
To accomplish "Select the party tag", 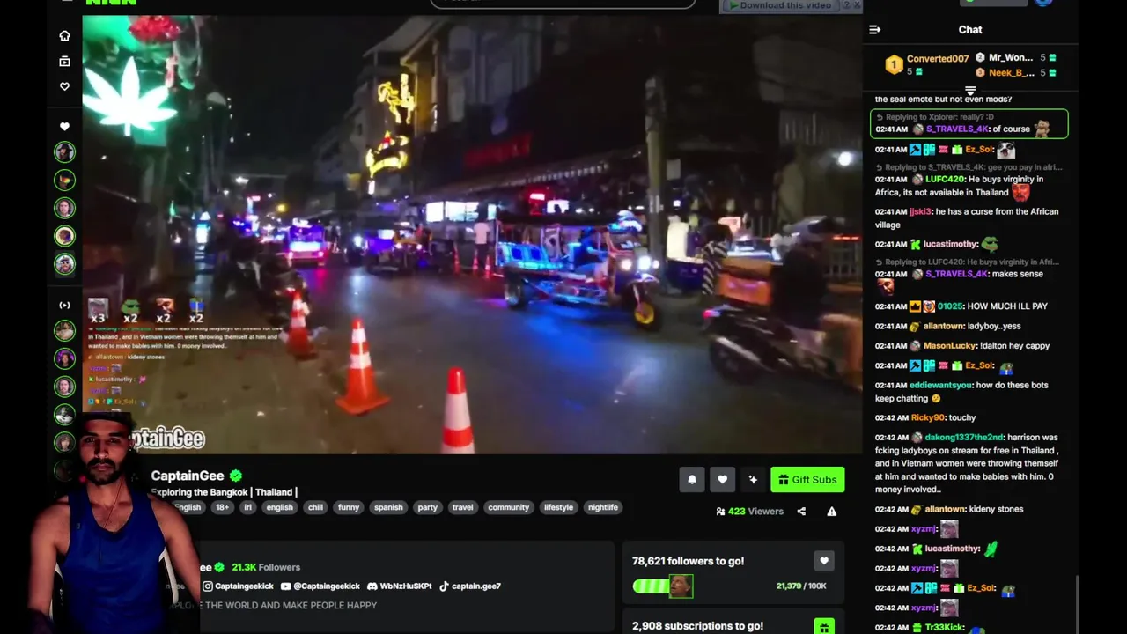I will tap(428, 507).
